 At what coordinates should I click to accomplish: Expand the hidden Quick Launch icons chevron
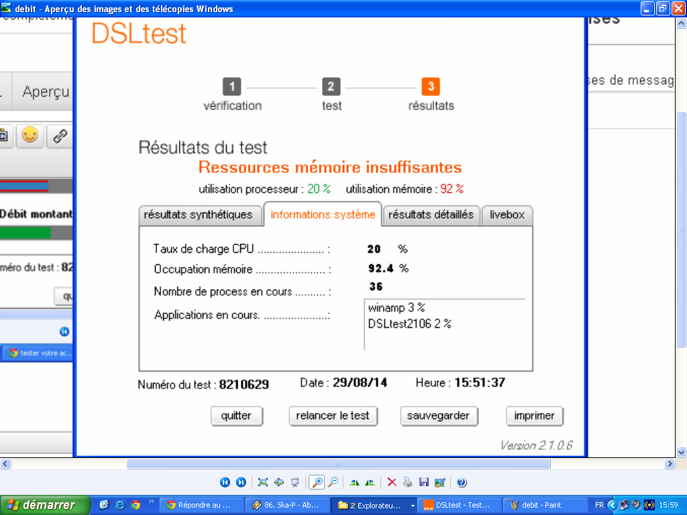151,502
